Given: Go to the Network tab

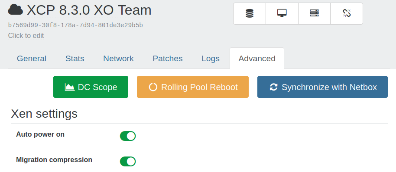Looking at the screenshot, I should [118, 58].
